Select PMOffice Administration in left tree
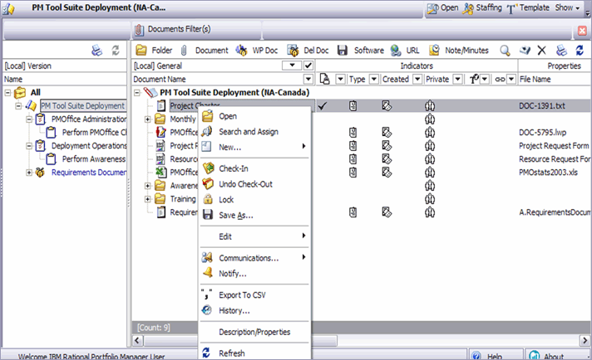Image resolution: width=592 pixels, height=360 pixels. (x=89, y=119)
